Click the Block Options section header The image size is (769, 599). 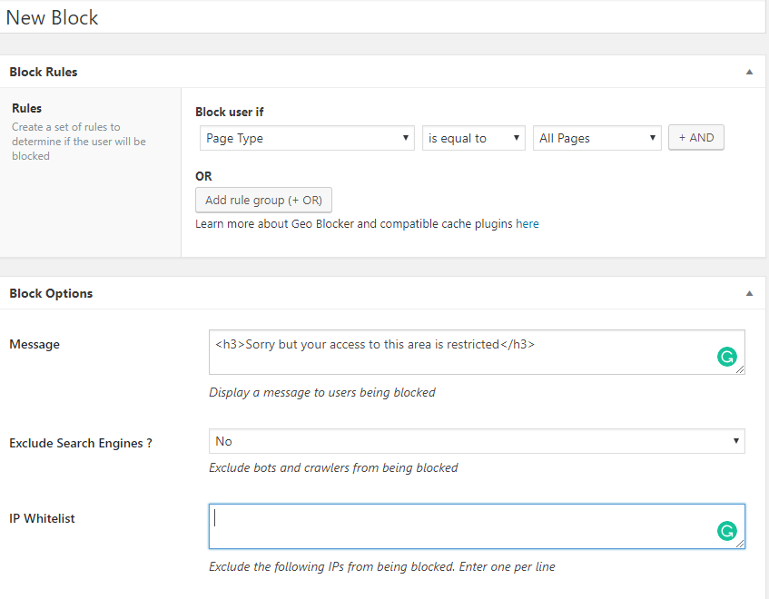51,293
